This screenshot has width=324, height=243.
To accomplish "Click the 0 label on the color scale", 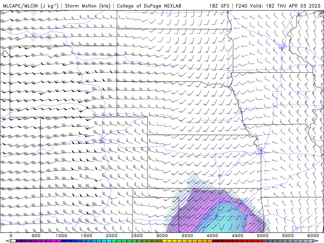I will (x=11, y=236).
